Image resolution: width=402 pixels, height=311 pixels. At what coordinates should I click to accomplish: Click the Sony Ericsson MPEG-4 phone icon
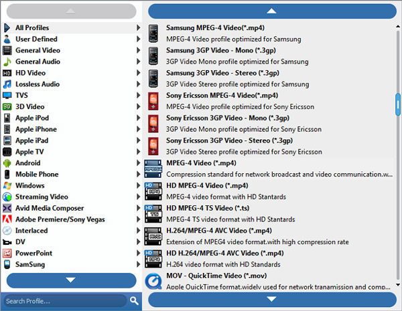(x=153, y=101)
